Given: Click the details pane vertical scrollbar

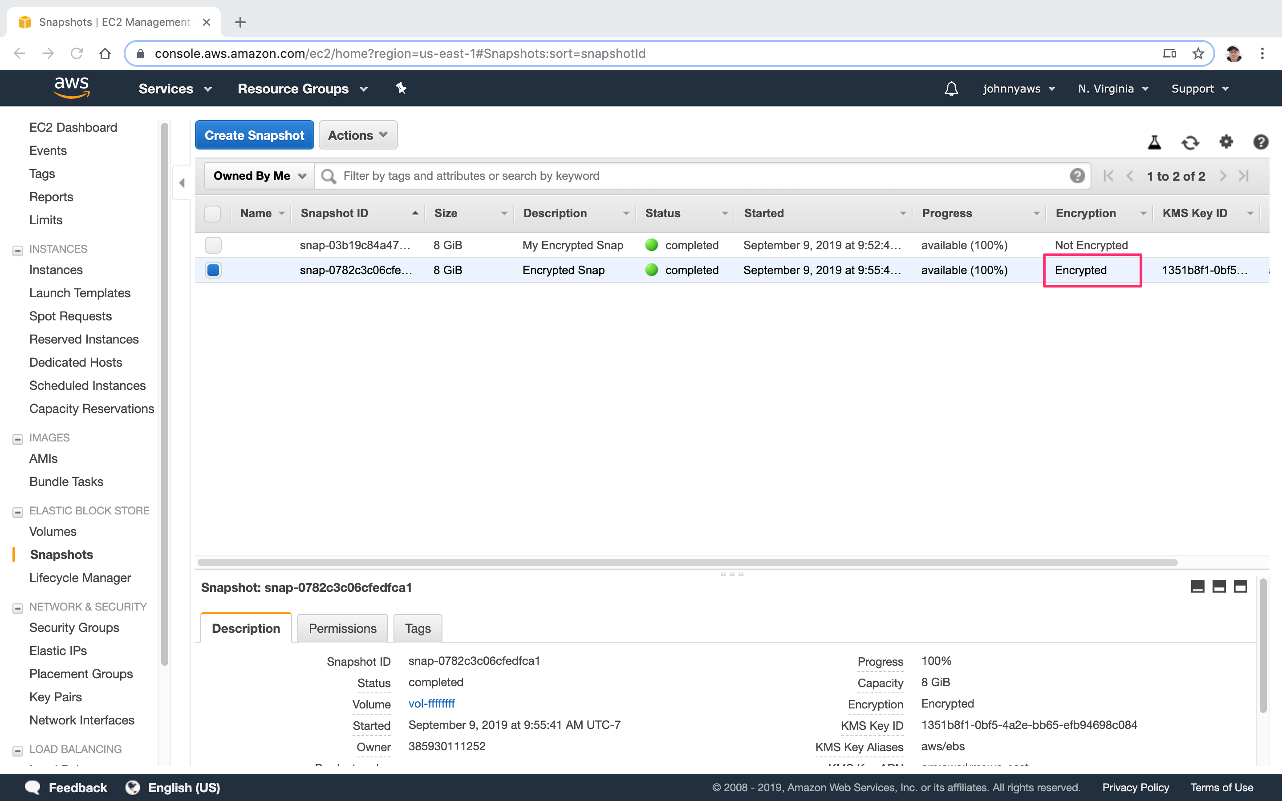Looking at the screenshot, I should (x=1263, y=646).
